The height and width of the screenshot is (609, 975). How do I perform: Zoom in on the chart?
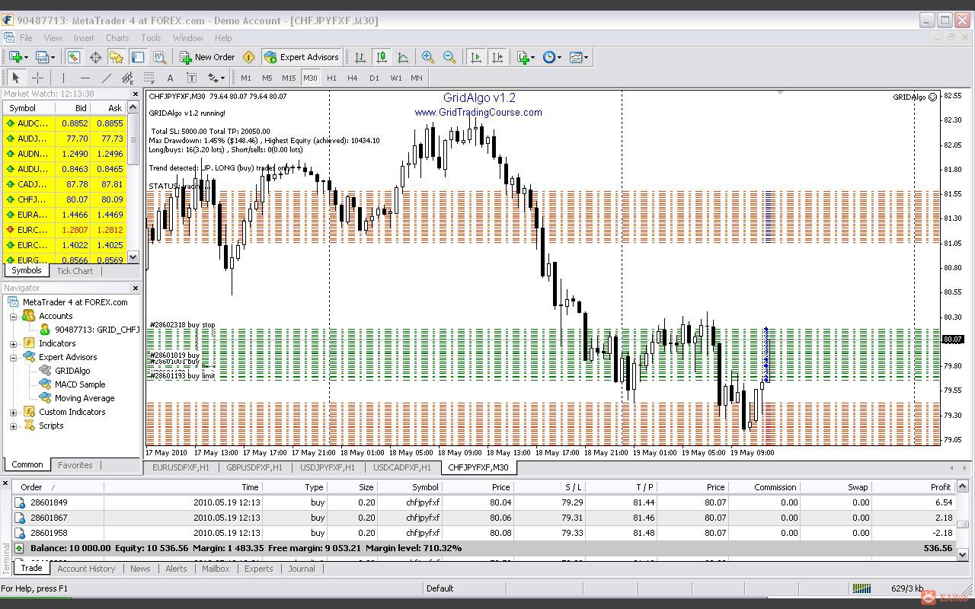click(x=427, y=56)
